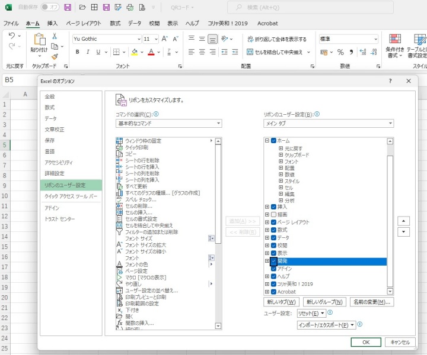
Task: Click the Increase font size icon
Action: point(164,39)
